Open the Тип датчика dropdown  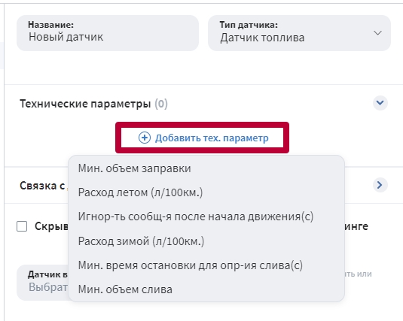pos(299,33)
